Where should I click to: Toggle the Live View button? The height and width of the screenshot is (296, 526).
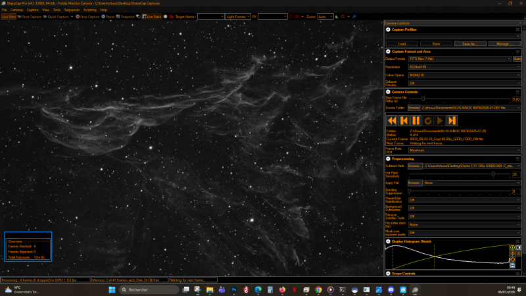coord(9,16)
